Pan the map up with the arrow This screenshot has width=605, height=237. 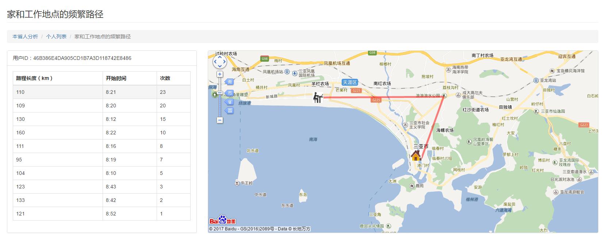click(x=219, y=58)
